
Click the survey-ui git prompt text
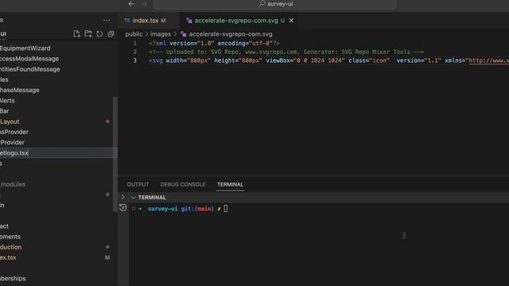181,209
